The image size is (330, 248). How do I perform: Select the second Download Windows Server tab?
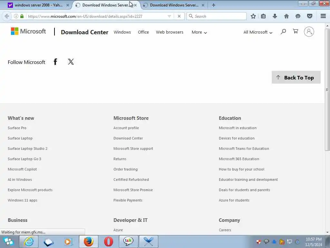click(x=105, y=5)
